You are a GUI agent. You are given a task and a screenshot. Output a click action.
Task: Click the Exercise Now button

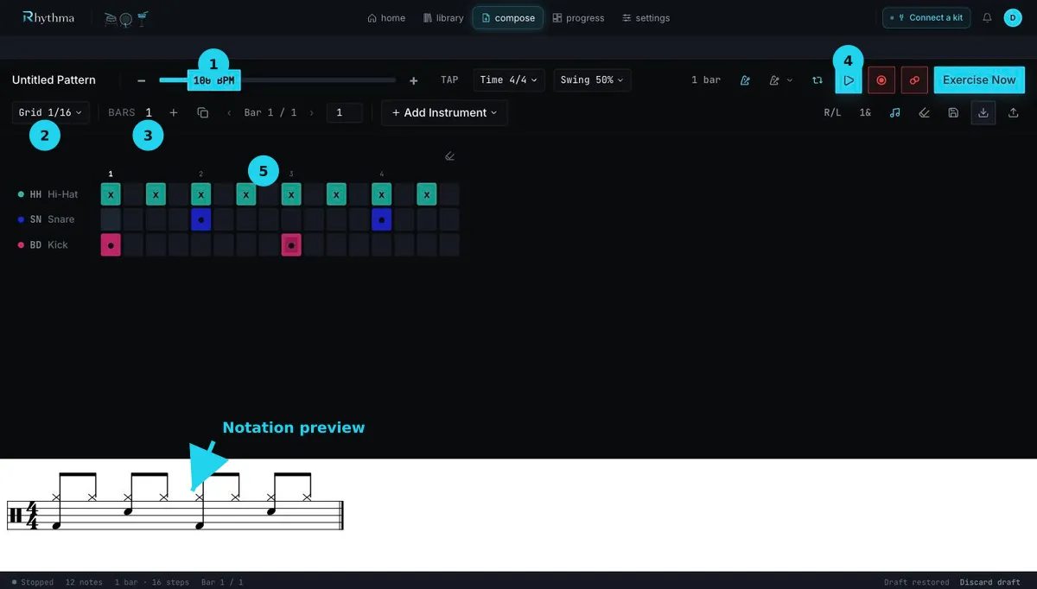pos(979,80)
